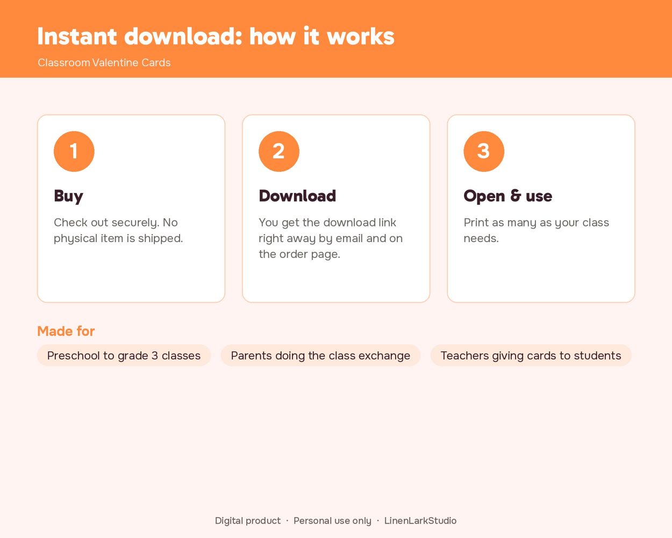This screenshot has width=672, height=538.
Task: Select "Personal use only" in the footer
Action: tap(332, 521)
